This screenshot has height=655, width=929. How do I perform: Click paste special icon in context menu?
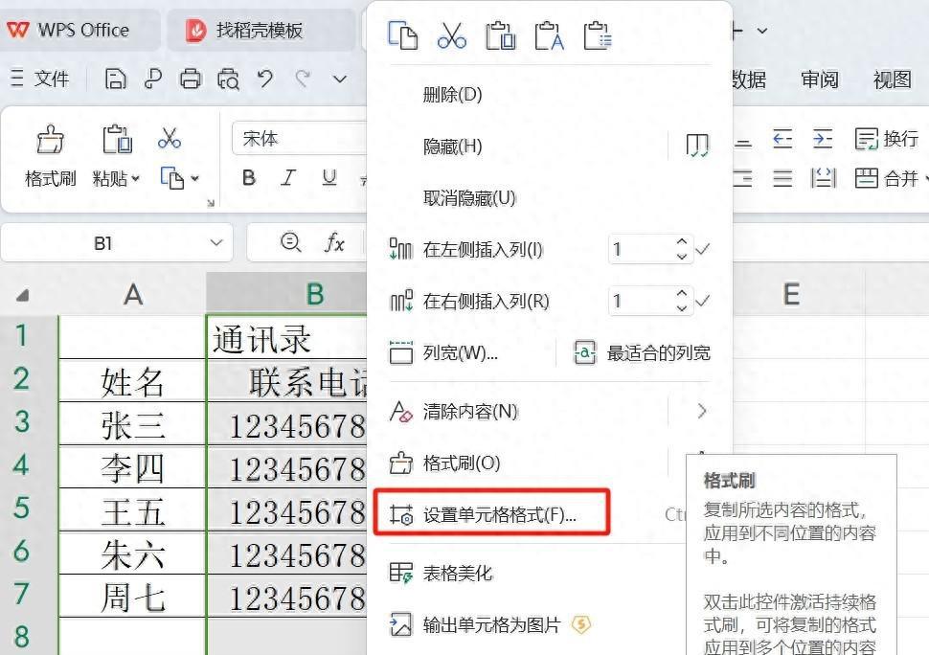coord(598,35)
